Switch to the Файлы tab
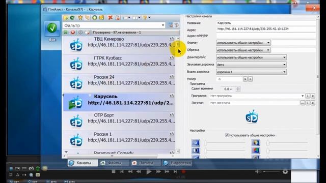The width and height of the screenshot is (326, 183). click(114, 163)
